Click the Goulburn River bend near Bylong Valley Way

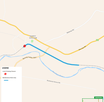39,54
